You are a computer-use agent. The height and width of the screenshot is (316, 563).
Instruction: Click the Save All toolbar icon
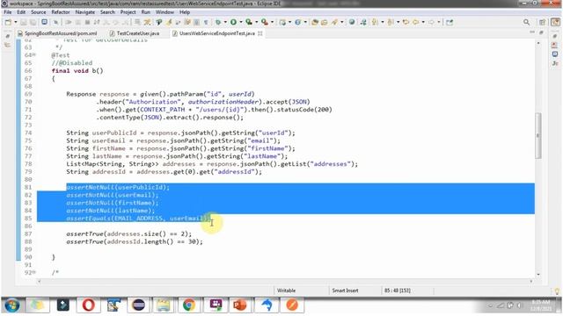click(33, 22)
